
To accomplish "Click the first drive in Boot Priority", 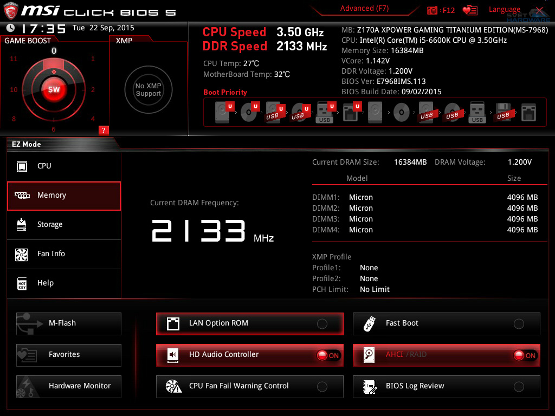I will (222, 112).
